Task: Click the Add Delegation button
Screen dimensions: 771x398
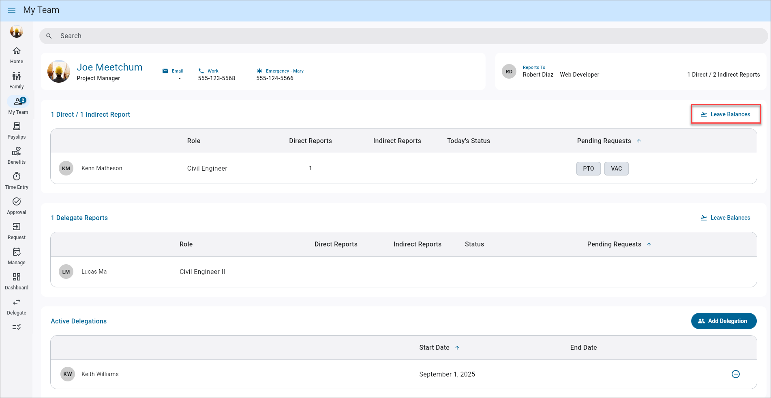Action: 724,321
